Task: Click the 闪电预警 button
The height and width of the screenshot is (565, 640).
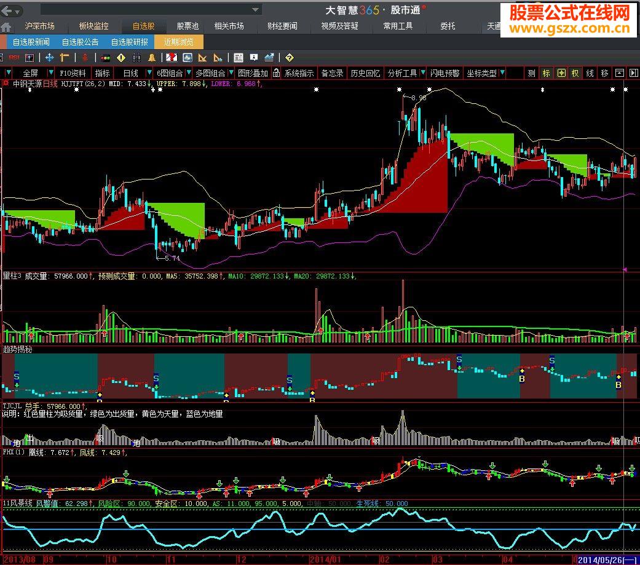Action: (x=445, y=73)
